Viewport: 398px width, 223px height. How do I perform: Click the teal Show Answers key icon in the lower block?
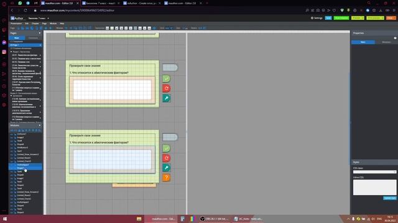[166, 168]
